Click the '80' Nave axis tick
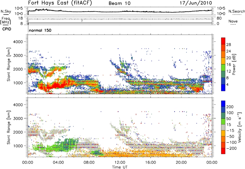Screen dimensions: 245x169 click(219, 18)
